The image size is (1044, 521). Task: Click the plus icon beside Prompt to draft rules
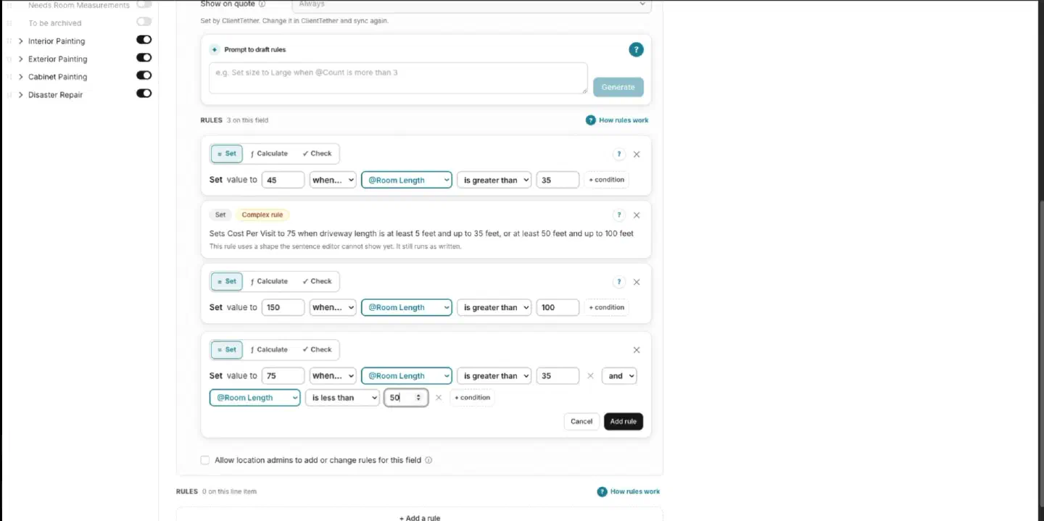215,49
